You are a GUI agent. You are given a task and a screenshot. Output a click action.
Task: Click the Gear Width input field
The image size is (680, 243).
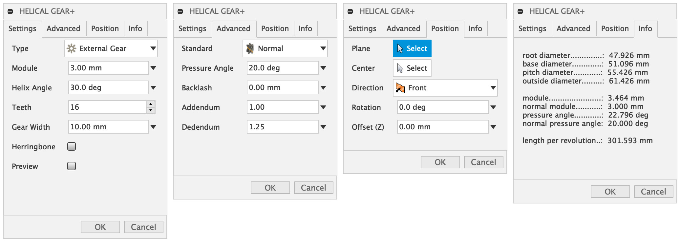[108, 127]
